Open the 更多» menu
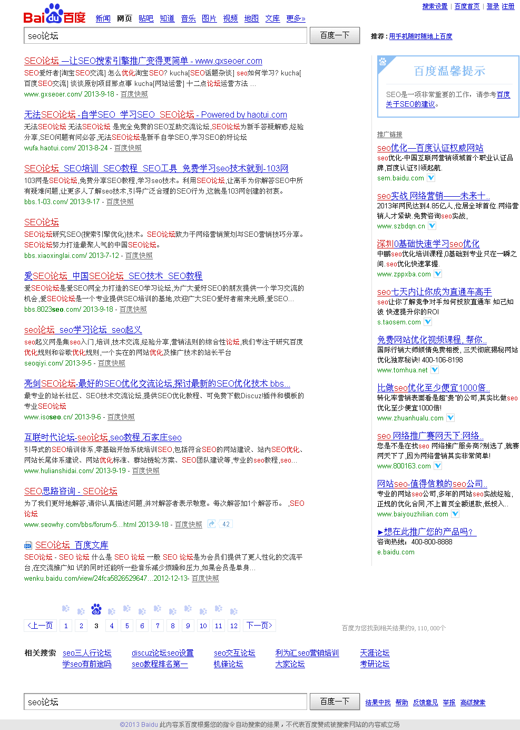This screenshot has width=520, height=730. click(x=296, y=18)
